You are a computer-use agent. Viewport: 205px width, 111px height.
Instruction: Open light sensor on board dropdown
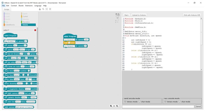[24, 107]
